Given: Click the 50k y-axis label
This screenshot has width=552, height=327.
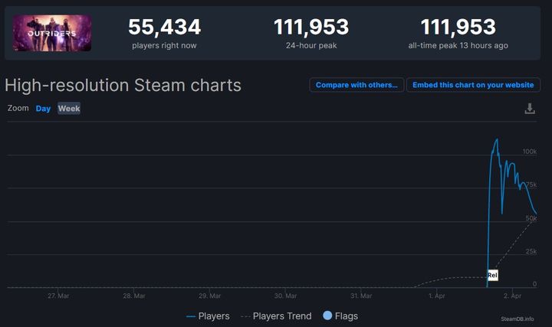Looking at the screenshot, I should tap(531, 218).
